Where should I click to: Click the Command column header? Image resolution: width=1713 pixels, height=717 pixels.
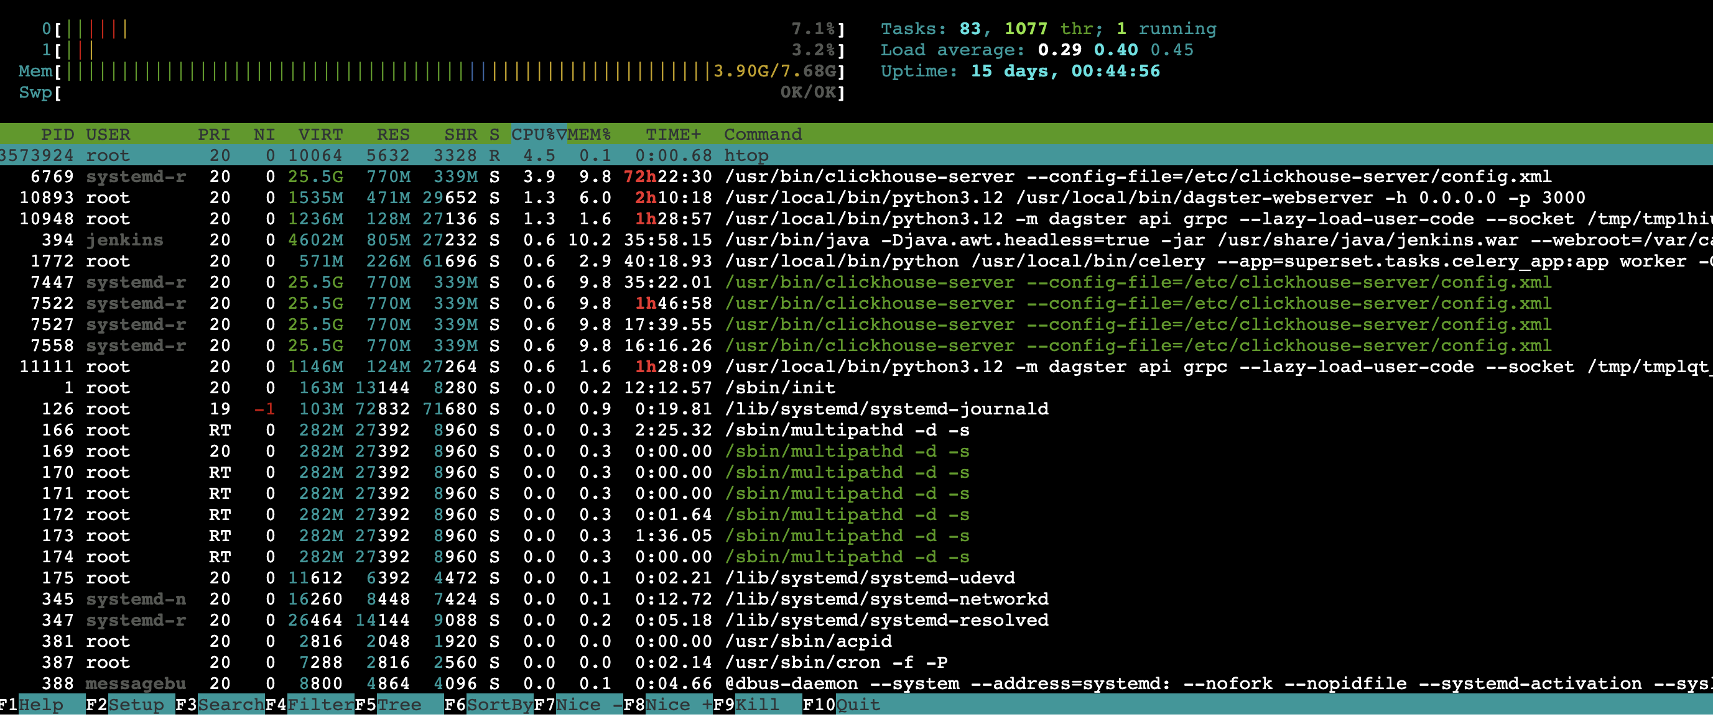pos(762,134)
